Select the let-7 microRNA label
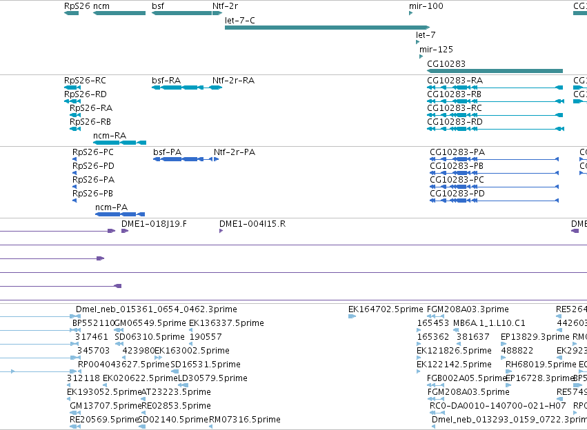Screen dimensions: 587x430 coord(426,34)
